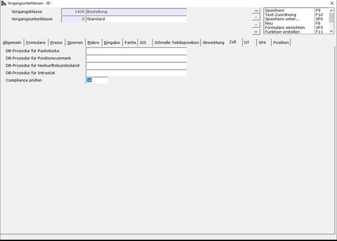Go to first record navigation button

point(256,11)
